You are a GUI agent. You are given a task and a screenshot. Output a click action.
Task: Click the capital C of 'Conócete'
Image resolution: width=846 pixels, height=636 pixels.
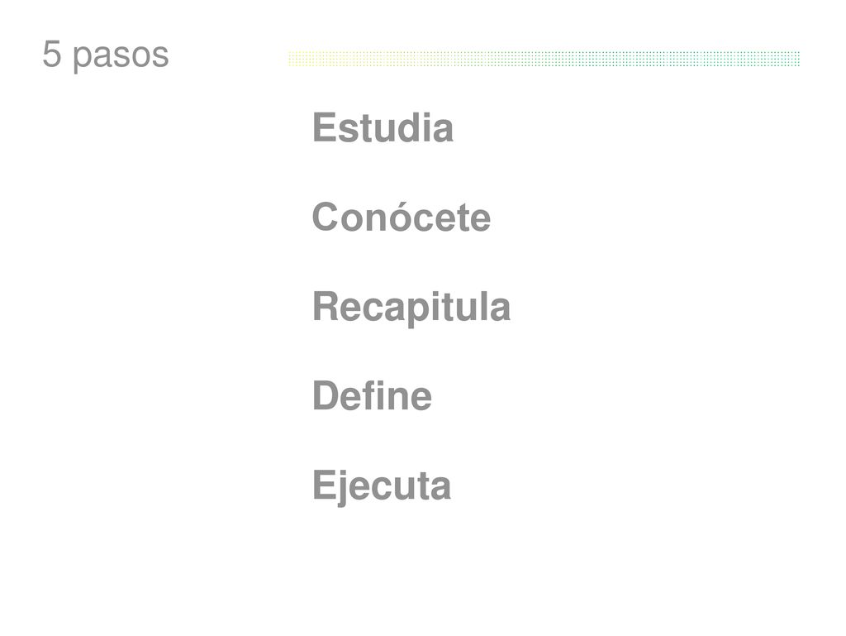326,217
